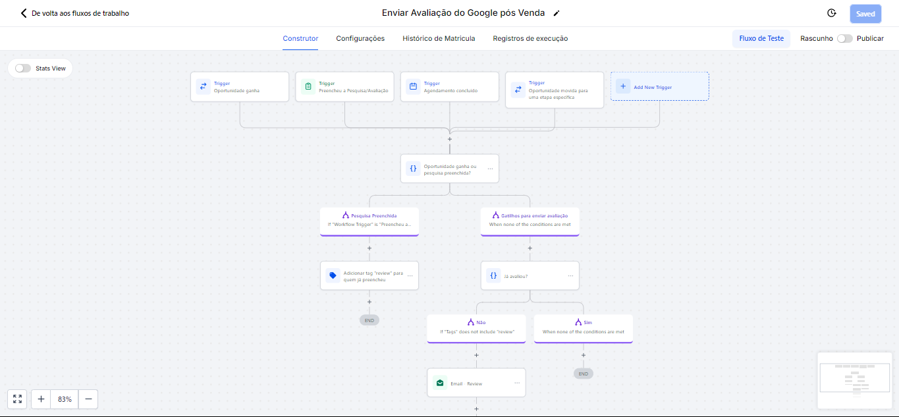Zoom out with the minus button
Screen dimensions: 899x417
[x=88, y=399]
